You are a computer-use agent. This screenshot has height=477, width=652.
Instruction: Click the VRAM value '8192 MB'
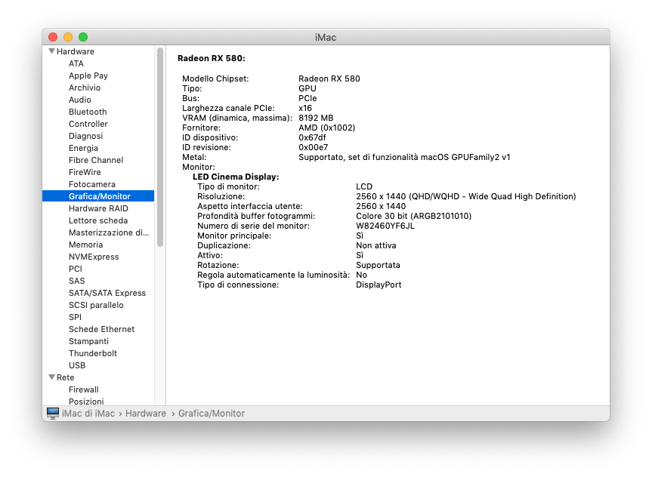316,118
